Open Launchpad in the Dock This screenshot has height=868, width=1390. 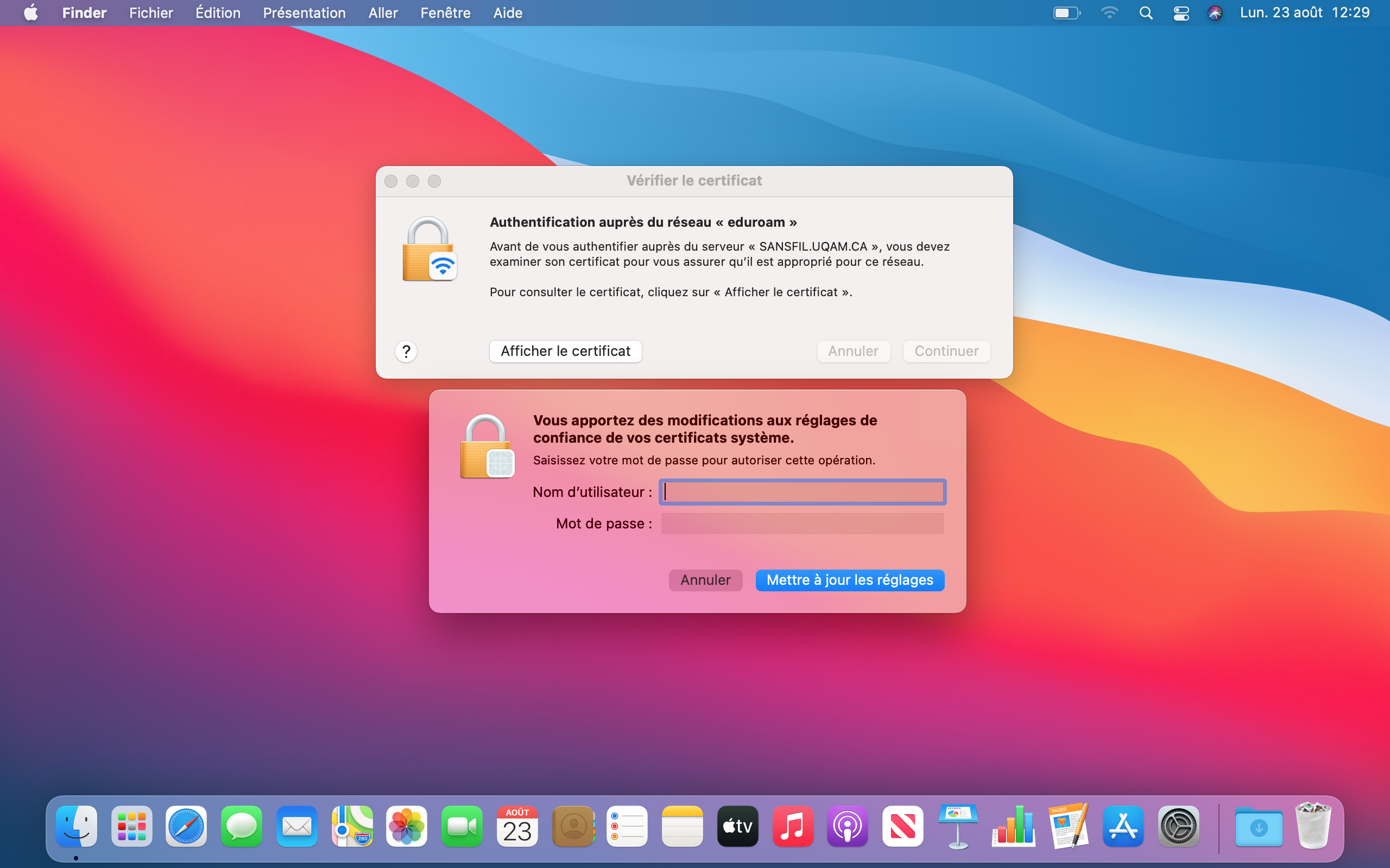pyautogui.click(x=131, y=827)
